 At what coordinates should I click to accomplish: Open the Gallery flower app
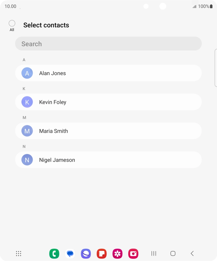117,254
